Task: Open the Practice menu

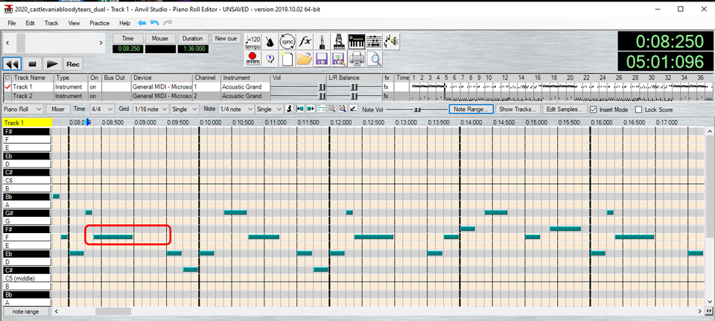Action: tap(99, 23)
